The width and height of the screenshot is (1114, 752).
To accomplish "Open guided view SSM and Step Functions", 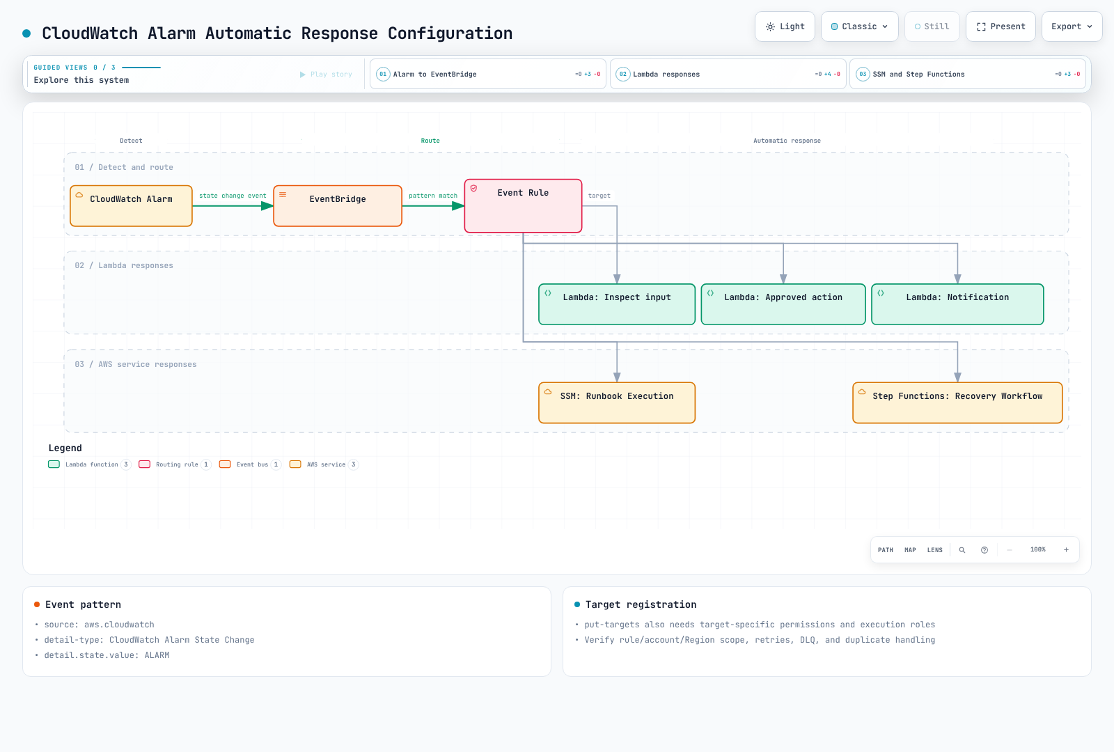I will coord(967,74).
